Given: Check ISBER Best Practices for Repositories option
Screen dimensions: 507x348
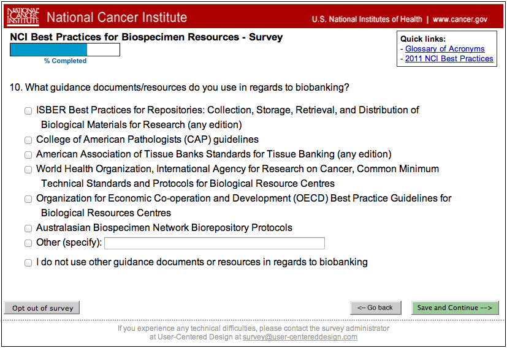Looking at the screenshot, I should 28,111.
